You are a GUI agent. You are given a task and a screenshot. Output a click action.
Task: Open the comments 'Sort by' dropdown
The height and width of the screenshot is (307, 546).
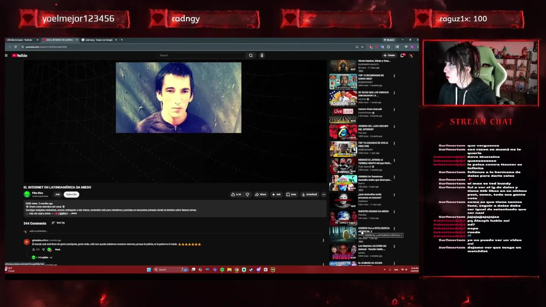58,223
